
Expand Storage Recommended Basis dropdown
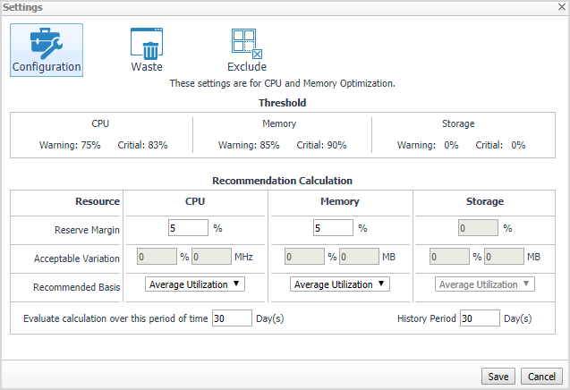pyautogui.click(x=485, y=284)
